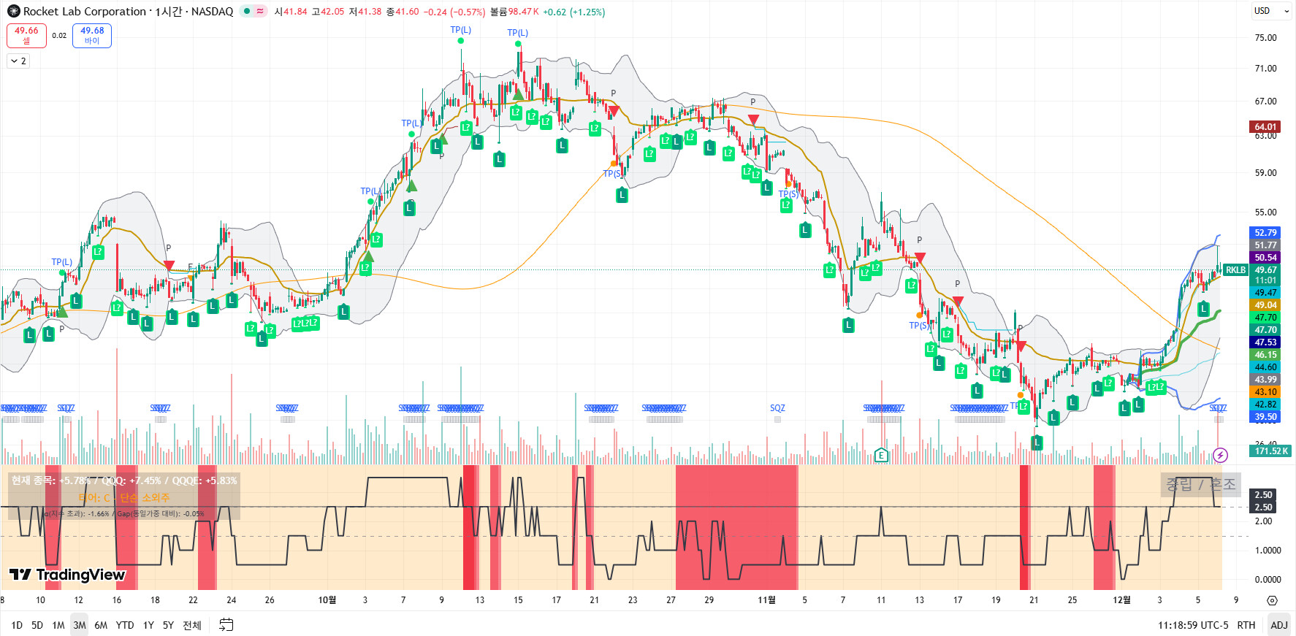Click the RKLB price label on the scale

(1236, 270)
